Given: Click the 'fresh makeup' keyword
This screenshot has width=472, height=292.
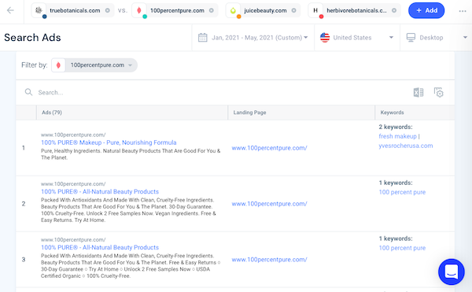Looking at the screenshot, I should [397, 136].
